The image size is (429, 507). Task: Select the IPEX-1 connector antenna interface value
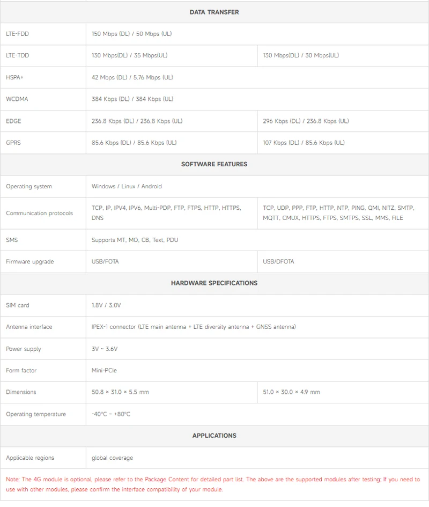pos(194,327)
